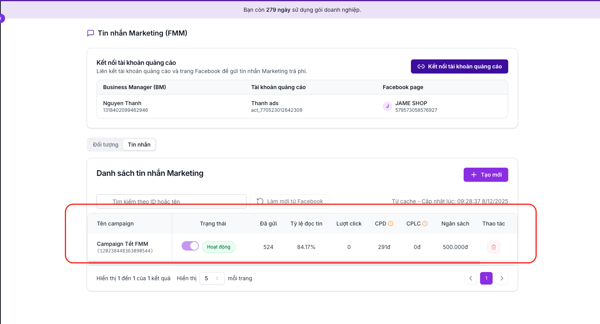This screenshot has height=324, width=600.
Task: Click the Tạo mới button
Action: (486, 175)
